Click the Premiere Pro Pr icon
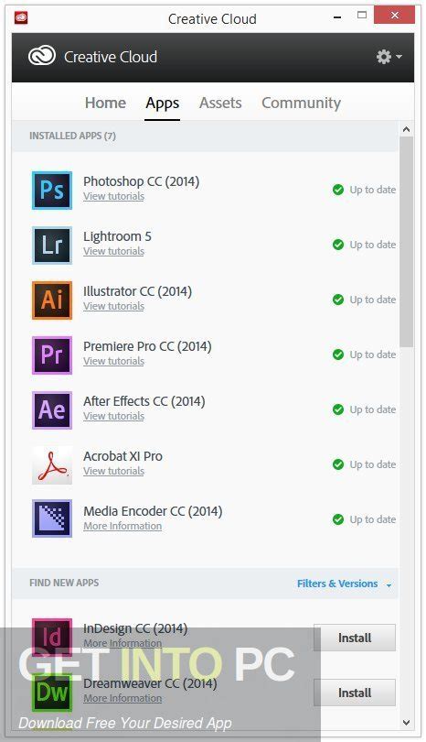 click(x=52, y=355)
